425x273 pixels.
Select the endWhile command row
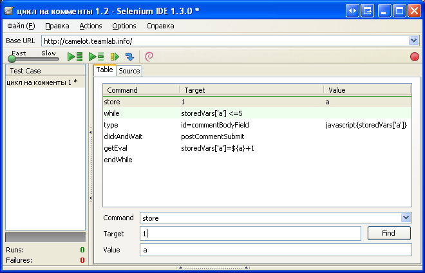257,160
